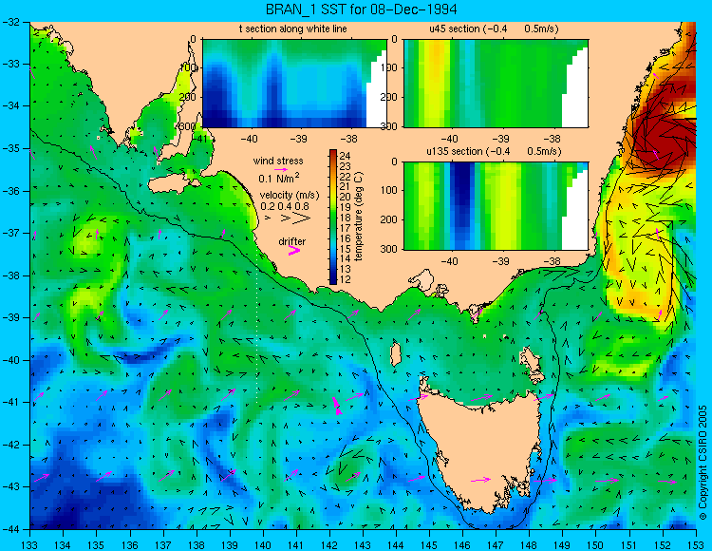The width and height of the screenshot is (712, 551).
Task: Click the title 'BRAN_1 SST for 08-Dec-1994'
Action: 362,9
